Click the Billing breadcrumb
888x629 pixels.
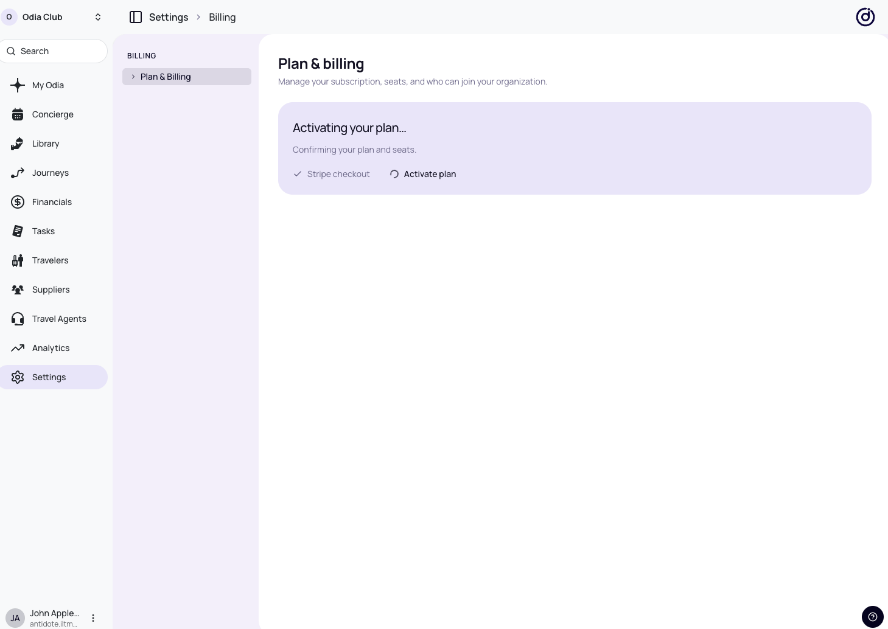[222, 17]
